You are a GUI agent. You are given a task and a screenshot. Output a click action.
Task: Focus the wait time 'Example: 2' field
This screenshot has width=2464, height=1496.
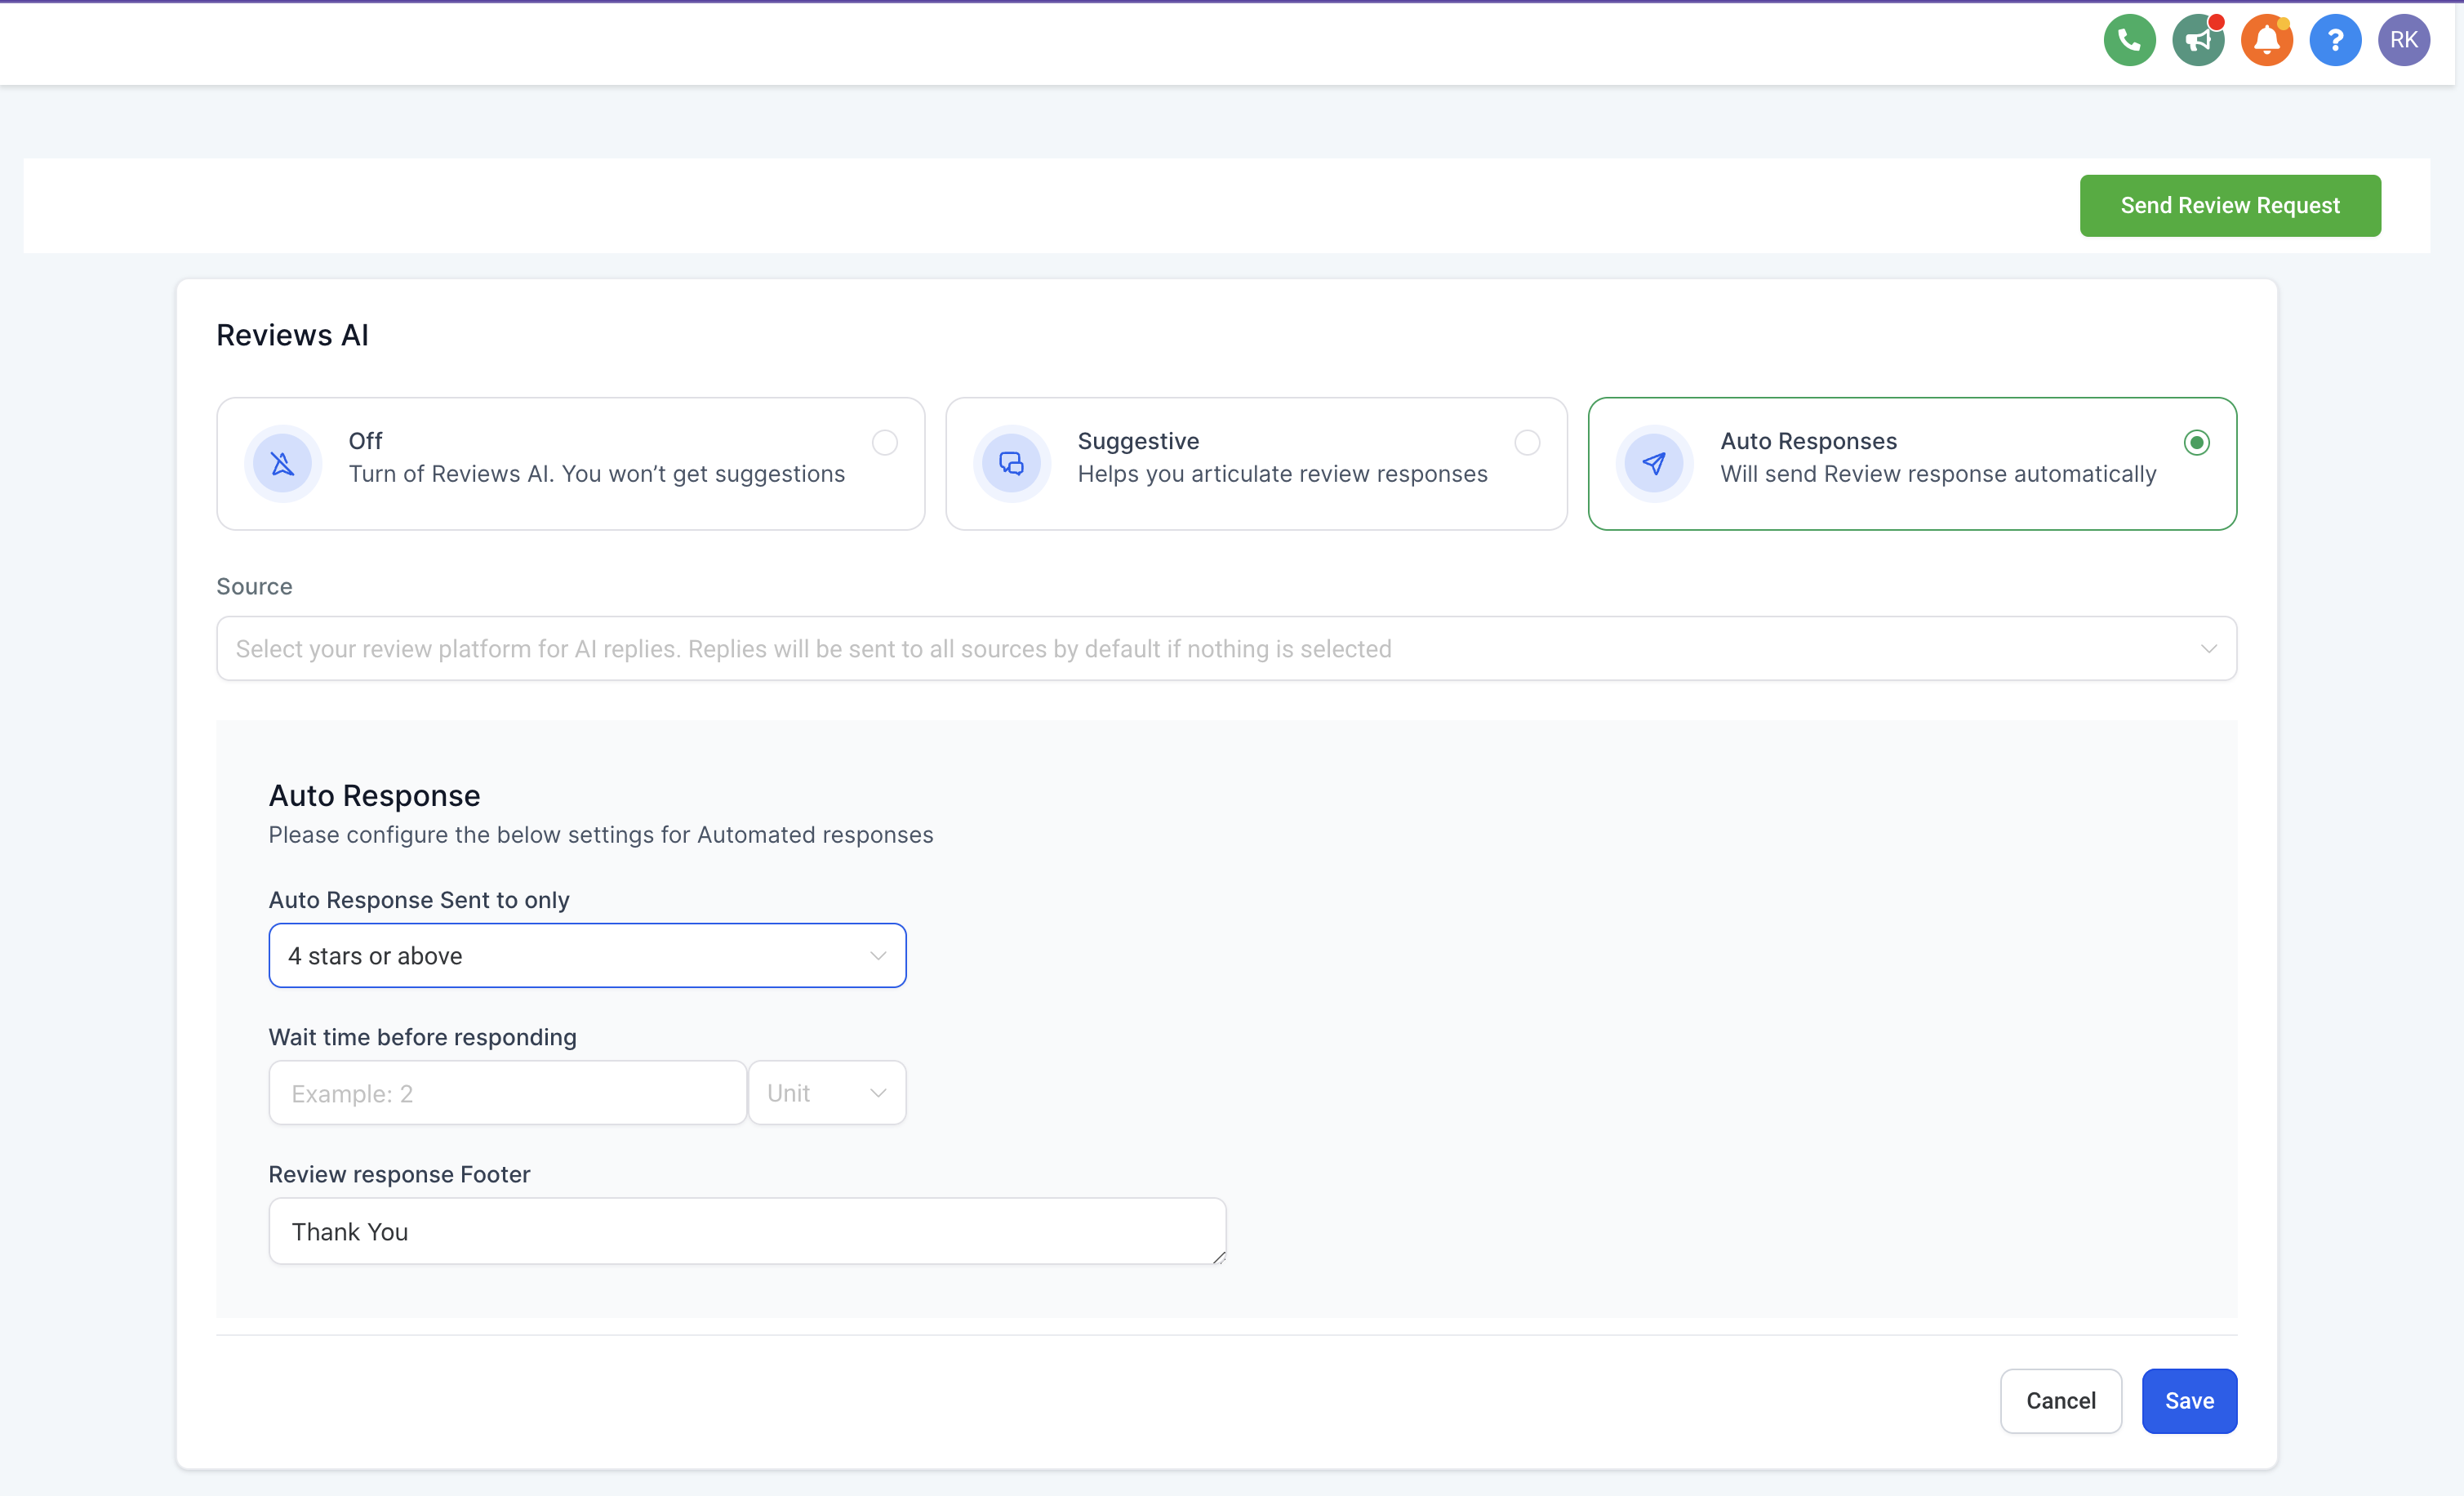tap(508, 1093)
